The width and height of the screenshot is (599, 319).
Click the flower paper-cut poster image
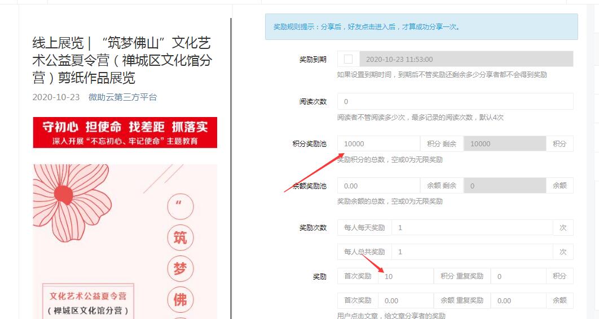point(125,241)
